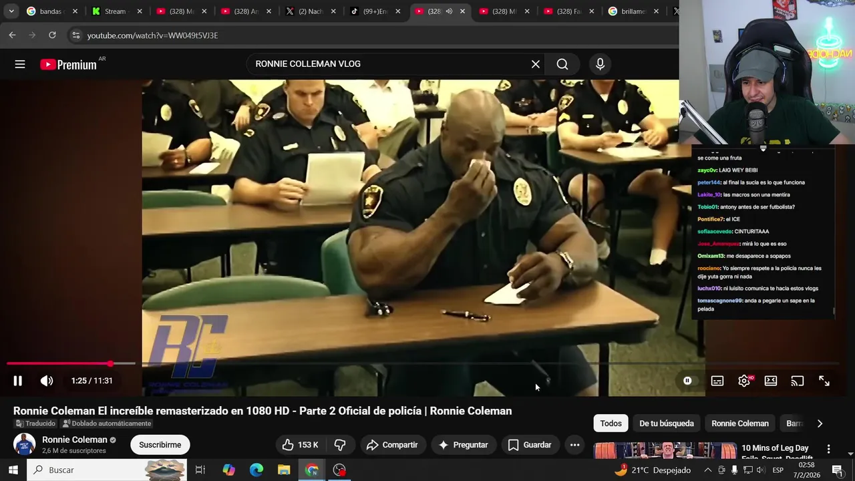Clear the RONNIE COLLEMAN VLOG search text
Image resolution: width=855 pixels, height=481 pixels.
[535, 64]
